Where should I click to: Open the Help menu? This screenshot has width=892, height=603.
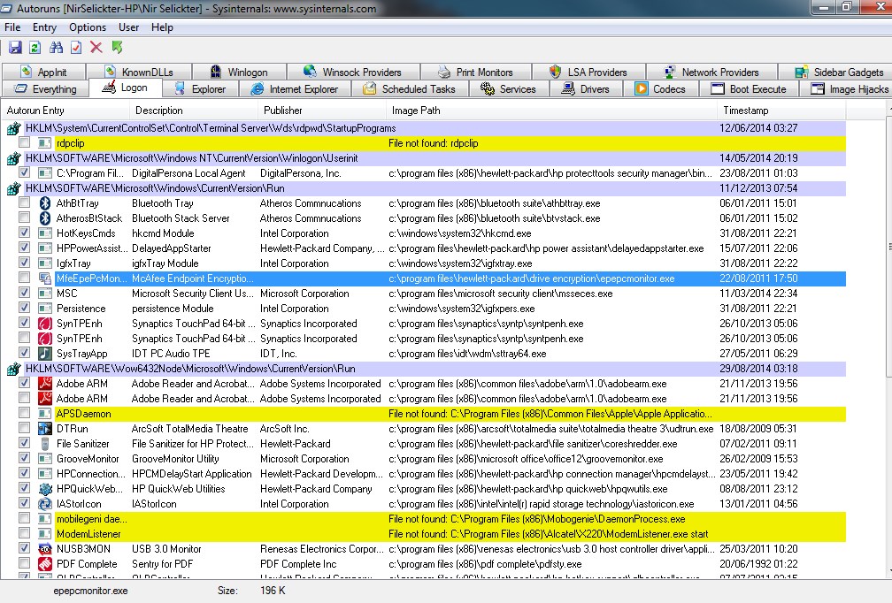click(x=162, y=27)
